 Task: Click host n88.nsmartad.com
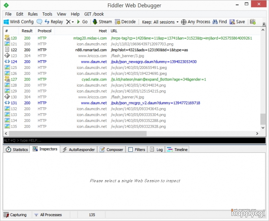point(91,50)
